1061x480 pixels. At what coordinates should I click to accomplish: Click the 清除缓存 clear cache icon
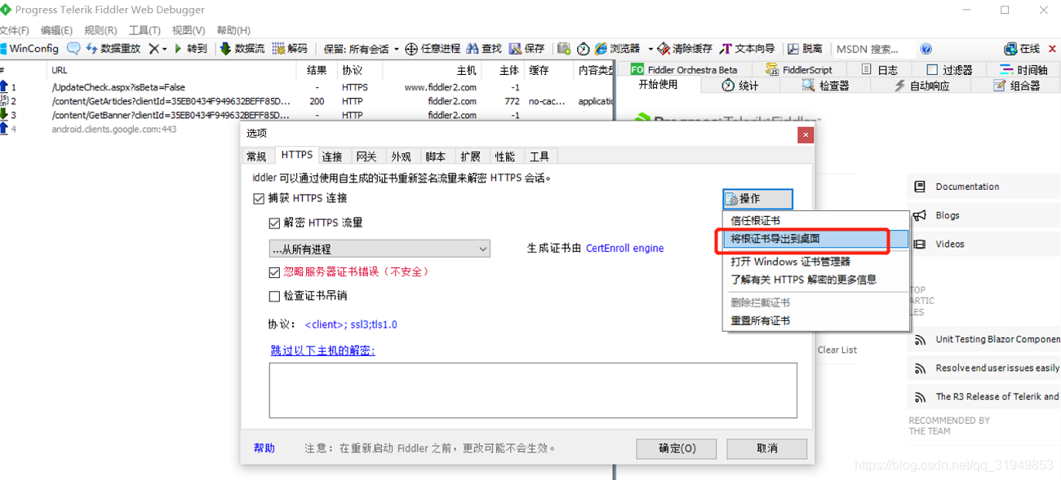[x=664, y=49]
